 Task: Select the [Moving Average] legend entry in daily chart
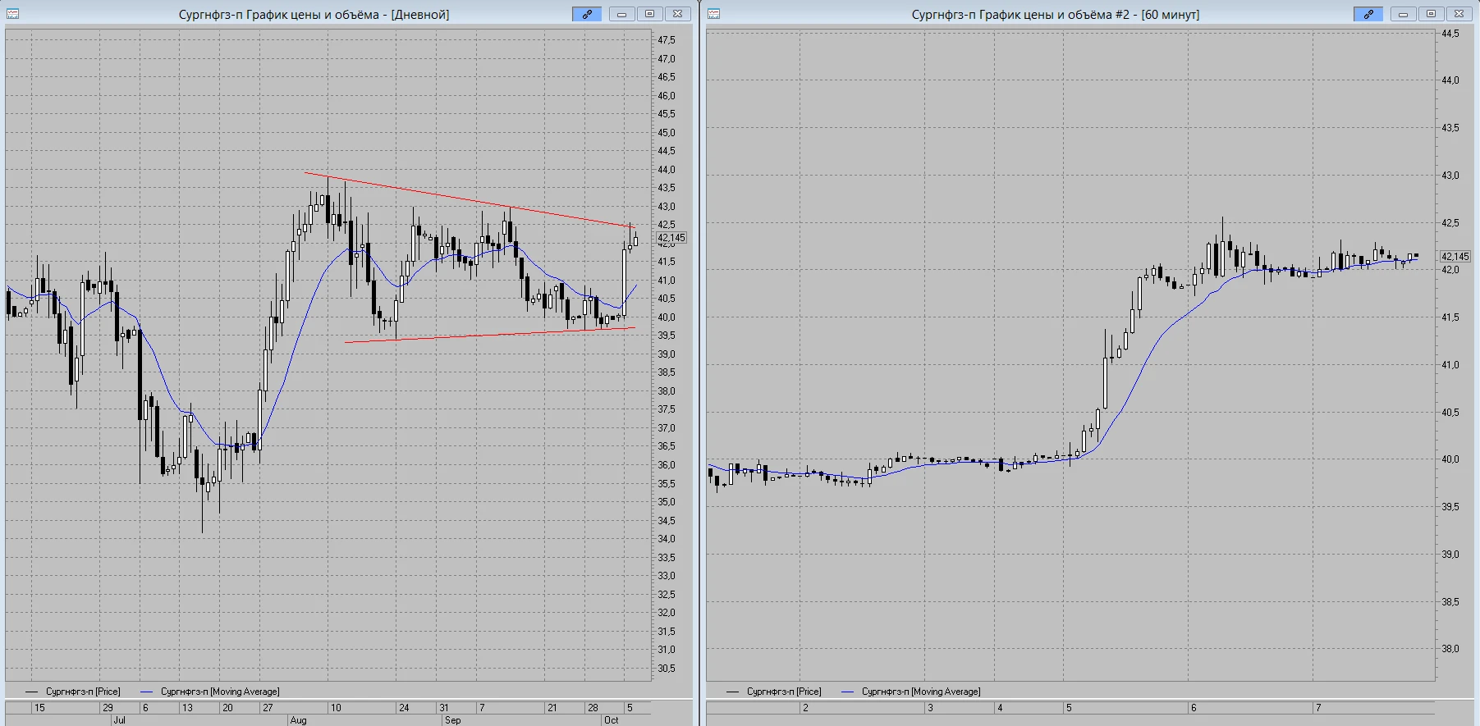point(210,692)
